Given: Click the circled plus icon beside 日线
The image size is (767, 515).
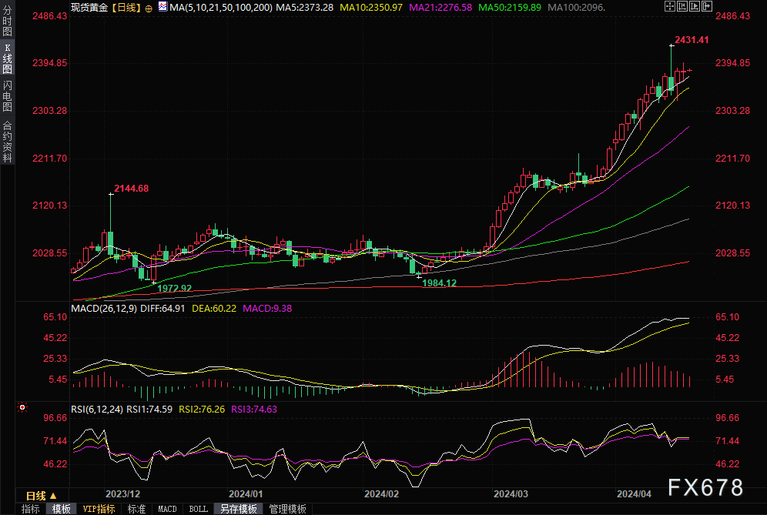Looking at the screenshot, I should [149, 8].
